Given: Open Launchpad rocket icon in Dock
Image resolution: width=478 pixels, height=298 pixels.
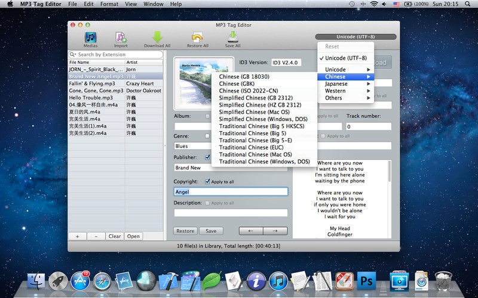Looking at the screenshot, I should [58, 281].
